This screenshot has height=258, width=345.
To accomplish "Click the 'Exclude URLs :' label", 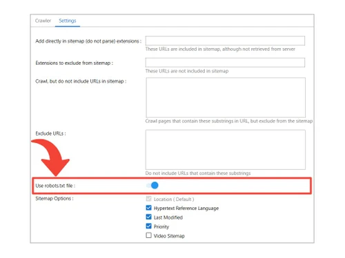I will tap(50, 133).
